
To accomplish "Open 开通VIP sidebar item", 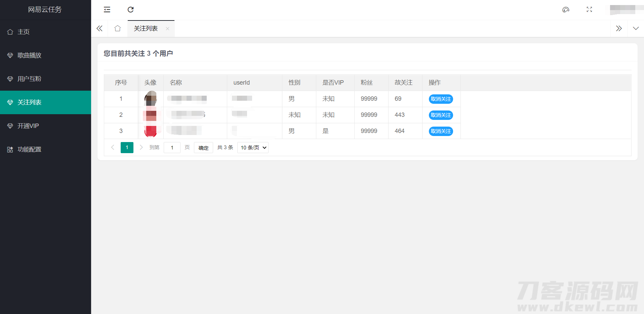I will [x=28, y=126].
